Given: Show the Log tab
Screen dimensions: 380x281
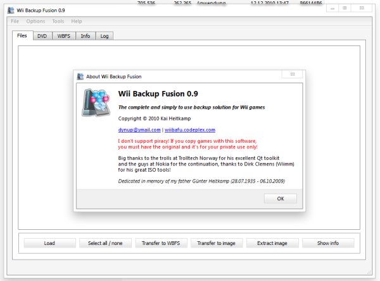Looking at the screenshot, I should click(104, 36).
